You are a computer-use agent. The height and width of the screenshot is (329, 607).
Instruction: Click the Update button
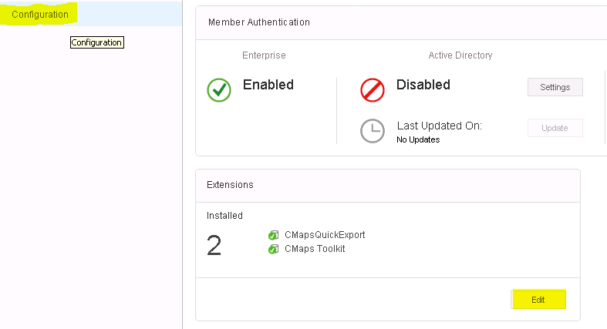tap(555, 128)
